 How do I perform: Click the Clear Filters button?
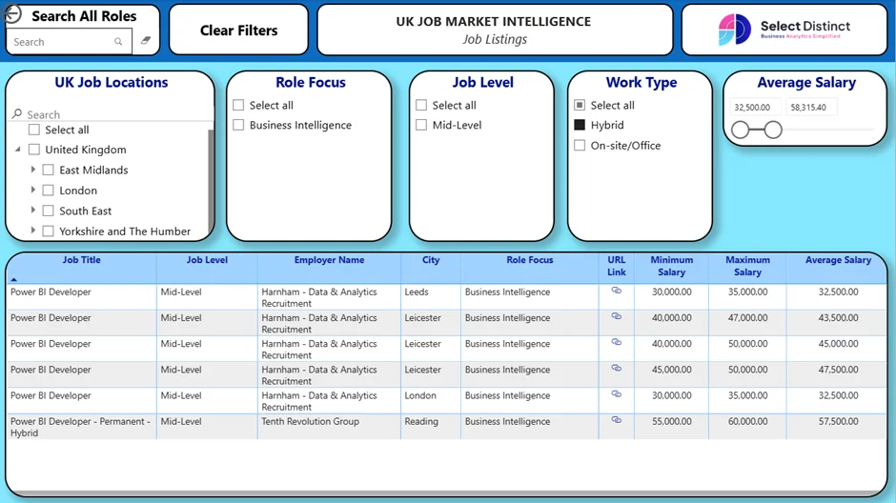point(239,30)
